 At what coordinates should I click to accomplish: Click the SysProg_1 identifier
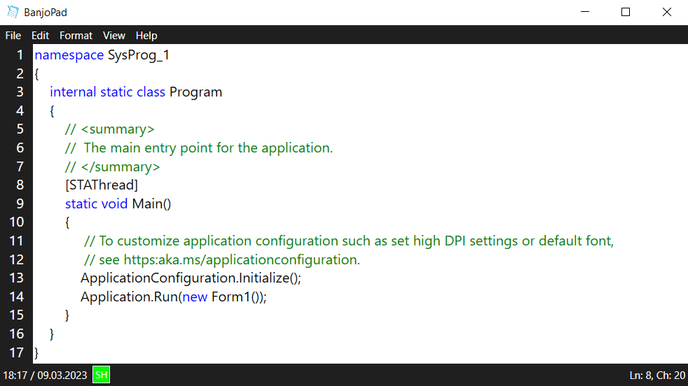pyautogui.click(x=139, y=55)
